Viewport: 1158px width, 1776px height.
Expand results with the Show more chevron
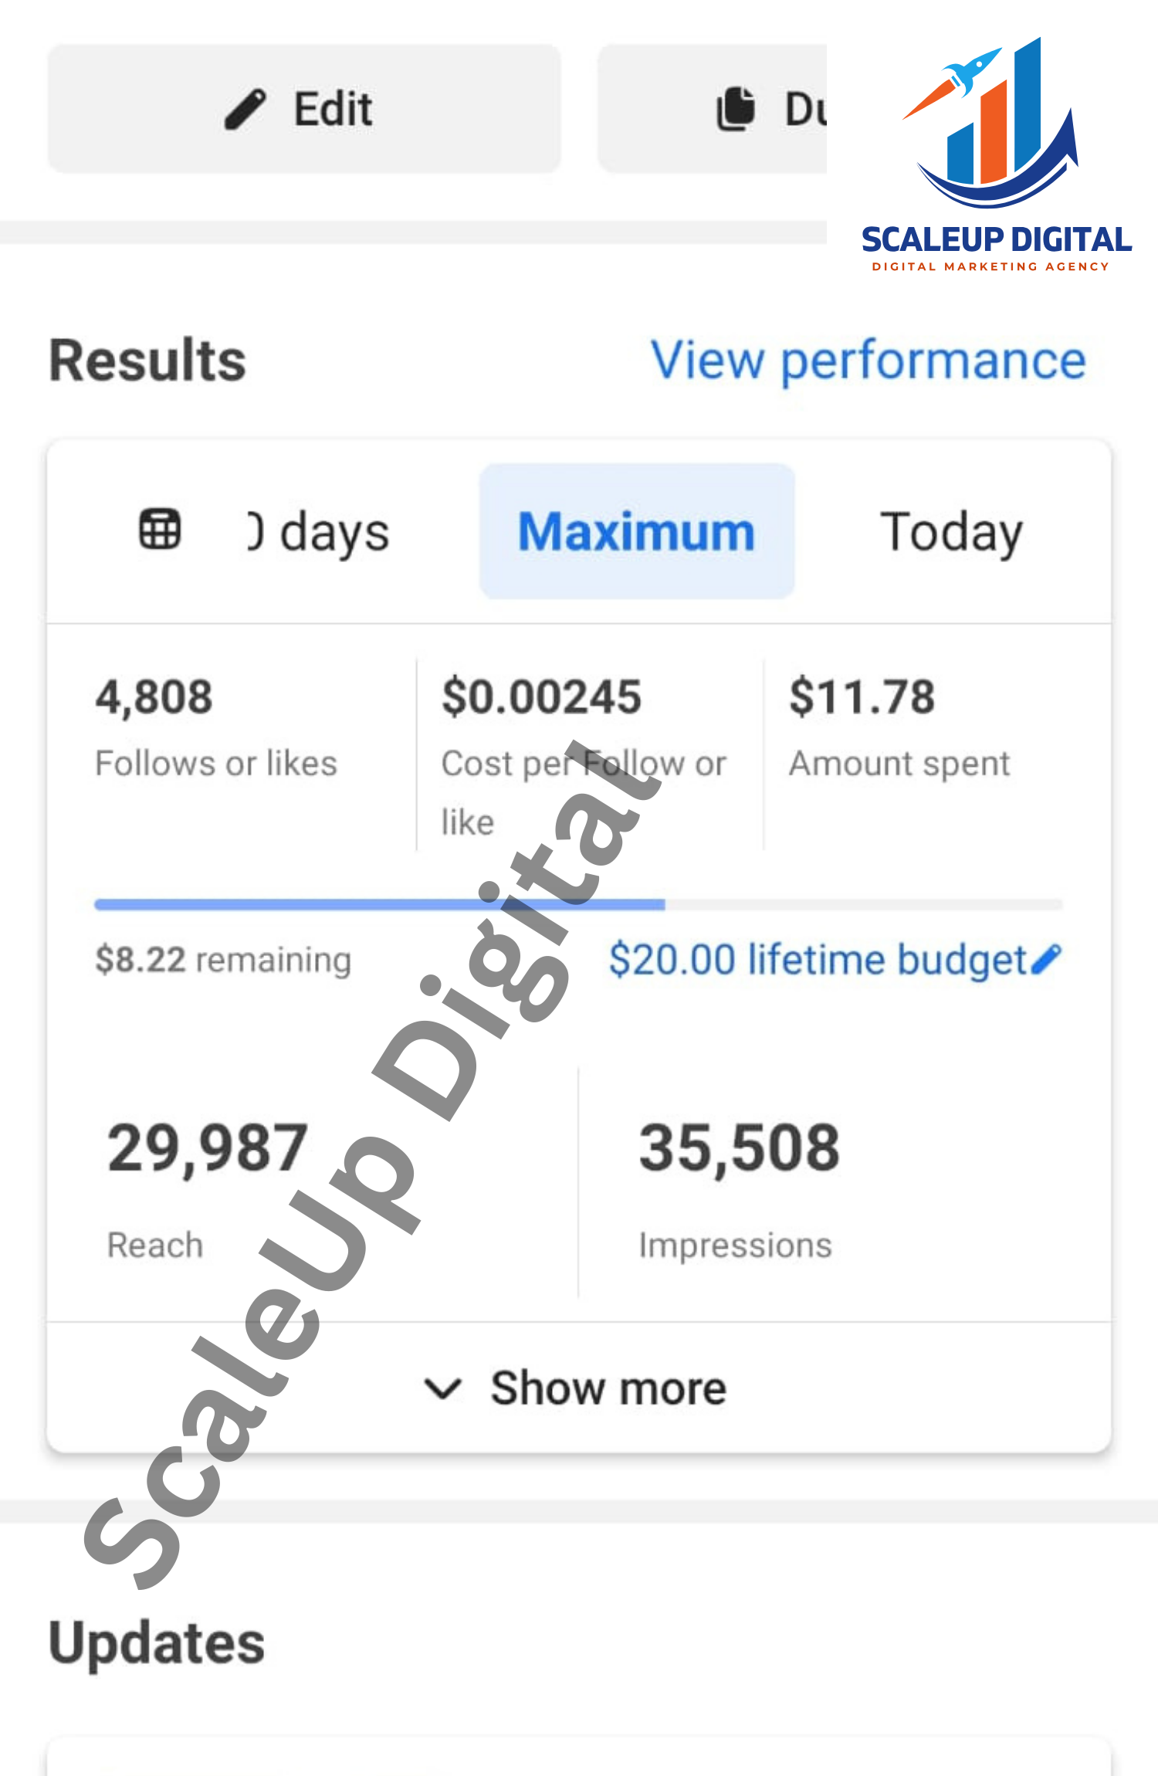(443, 1388)
